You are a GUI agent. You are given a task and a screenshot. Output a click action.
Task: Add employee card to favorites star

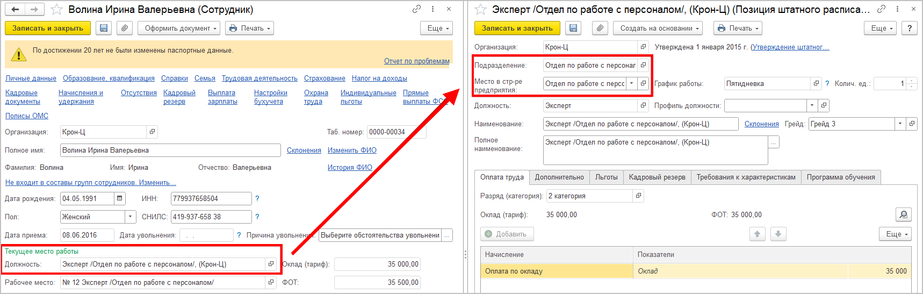pyautogui.click(x=56, y=9)
